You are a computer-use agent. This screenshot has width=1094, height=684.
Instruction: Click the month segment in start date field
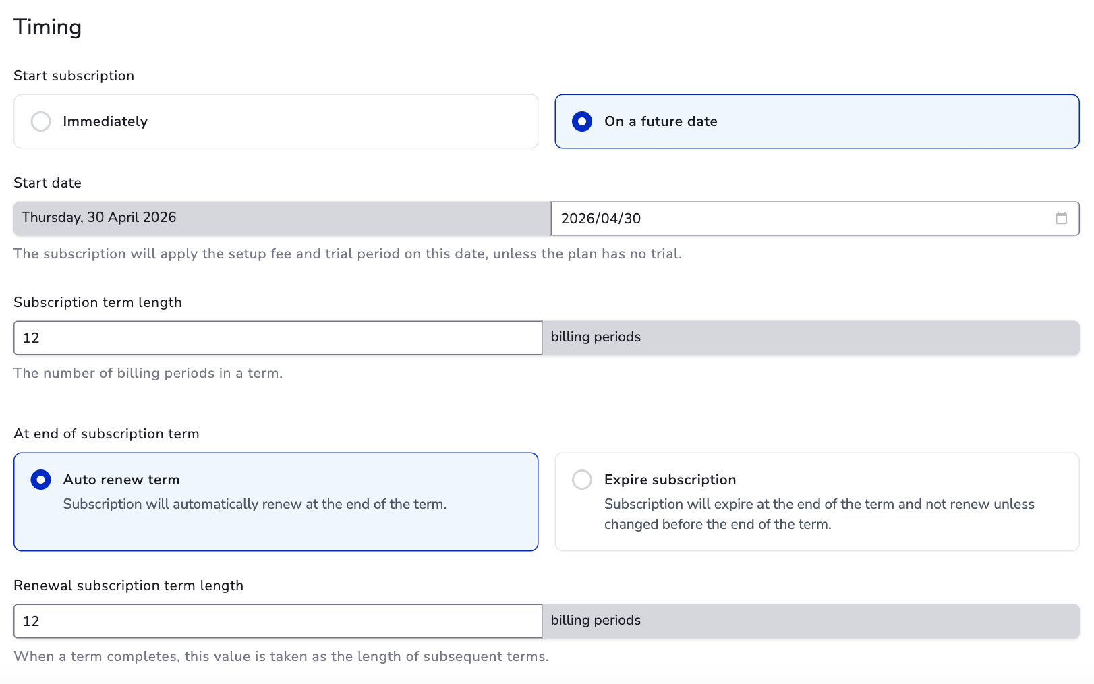tap(607, 219)
